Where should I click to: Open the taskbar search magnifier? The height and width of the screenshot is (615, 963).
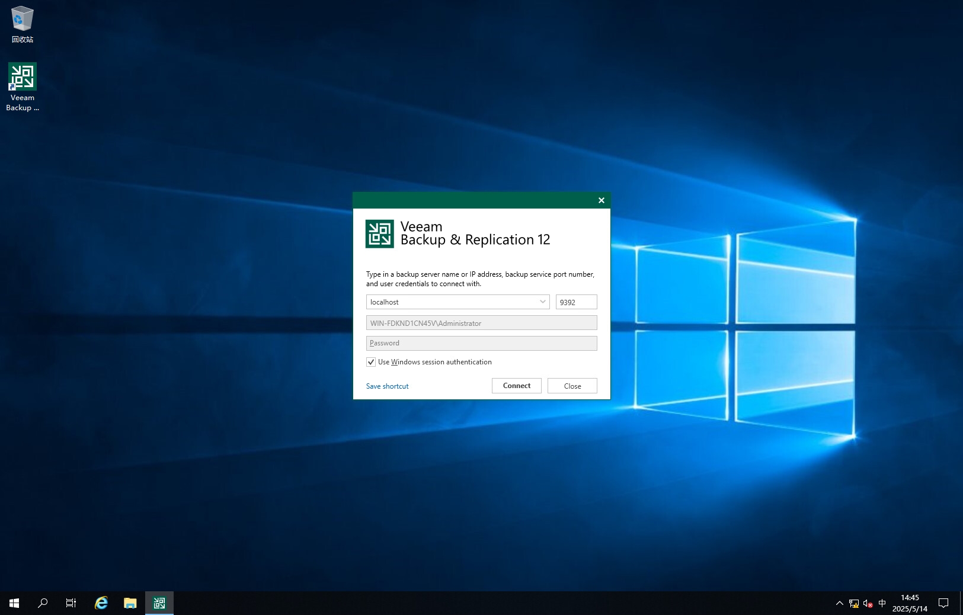point(43,603)
